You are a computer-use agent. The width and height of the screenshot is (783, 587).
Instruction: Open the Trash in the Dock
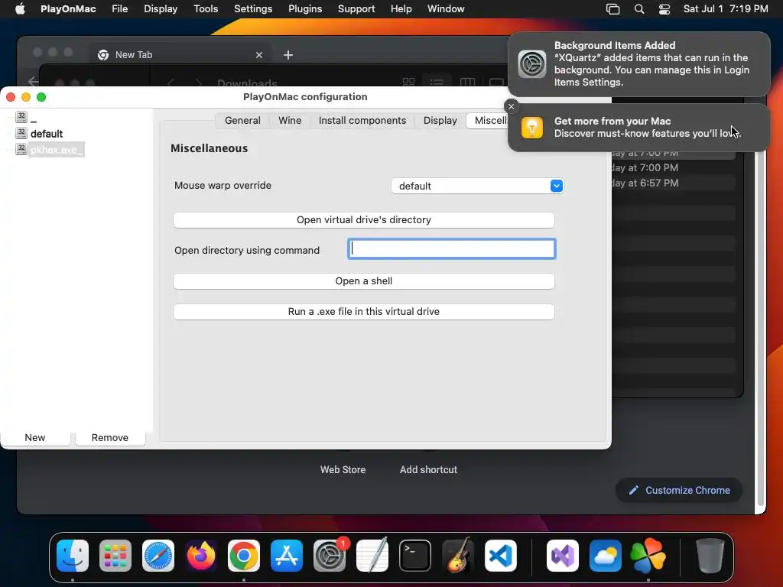710,556
